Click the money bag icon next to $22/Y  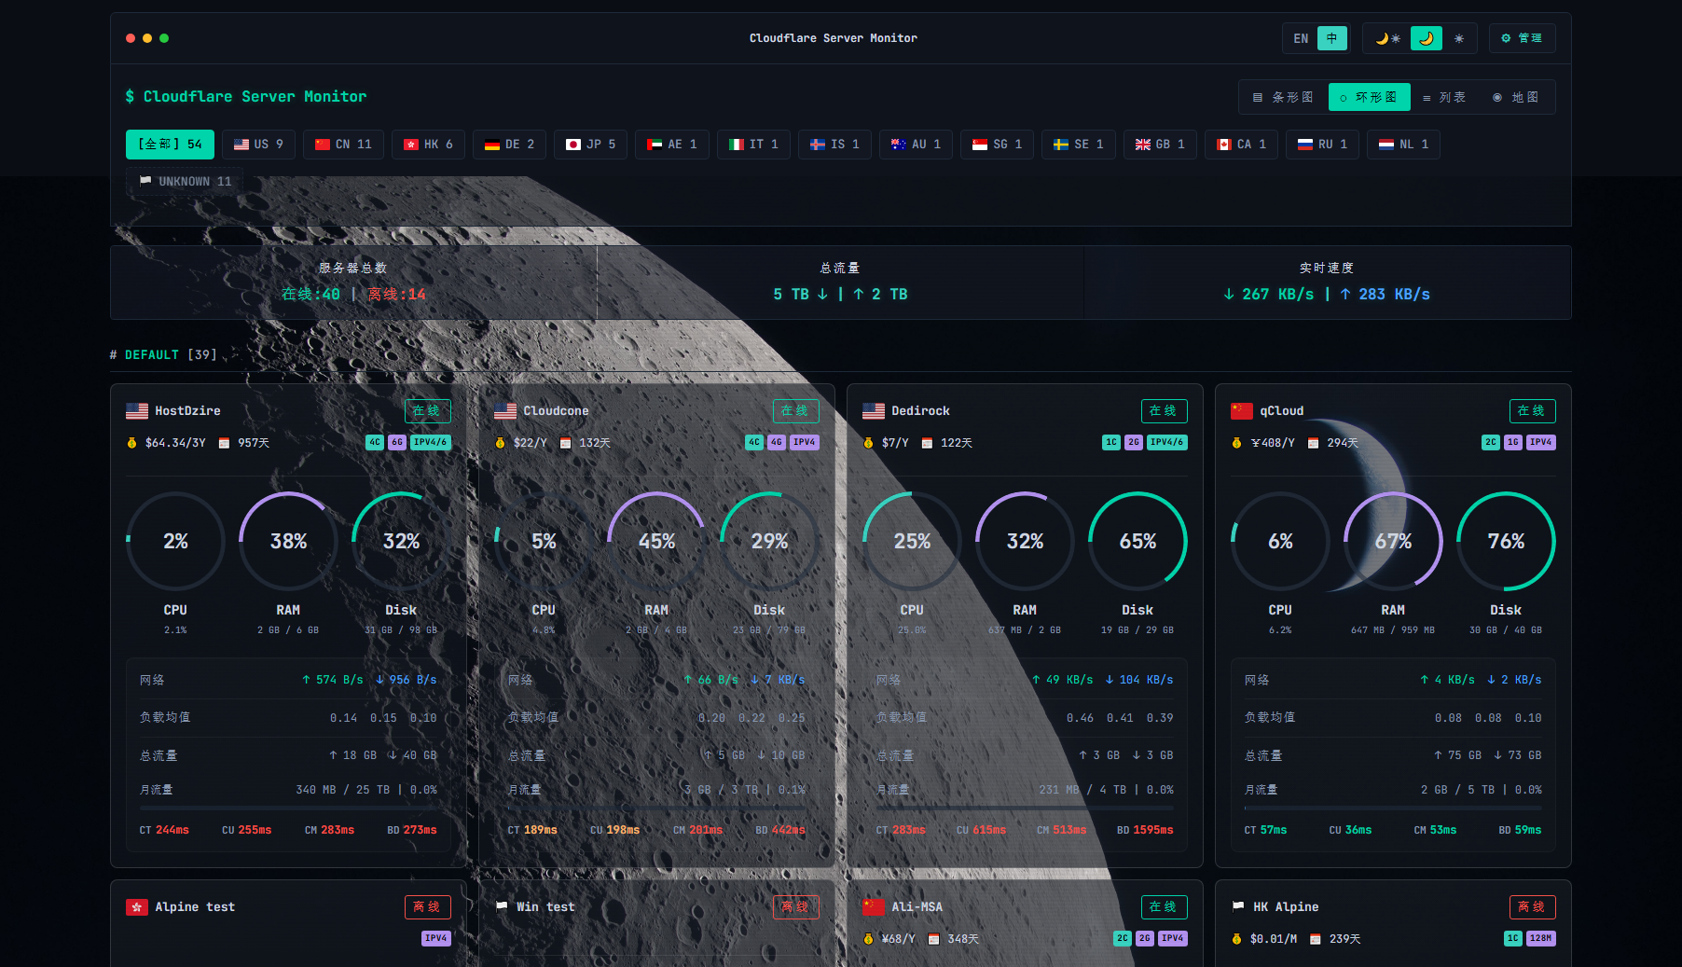click(500, 443)
